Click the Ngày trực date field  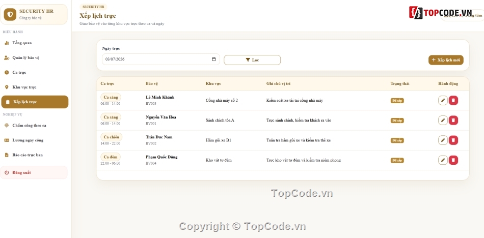click(161, 59)
